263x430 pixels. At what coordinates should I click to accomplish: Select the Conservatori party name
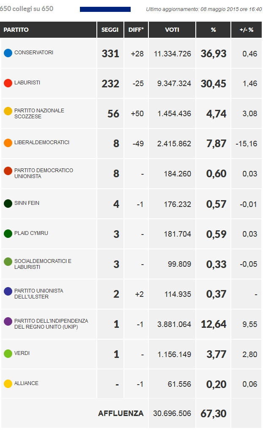34,53
